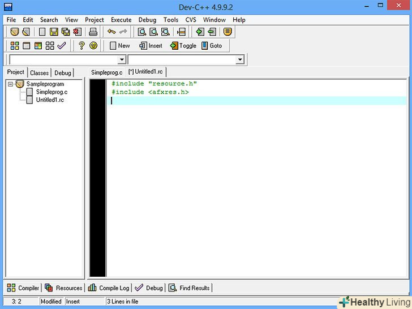This screenshot has width=412, height=309.
Task: Open the Compile Log bottom tab
Action: coord(109,288)
